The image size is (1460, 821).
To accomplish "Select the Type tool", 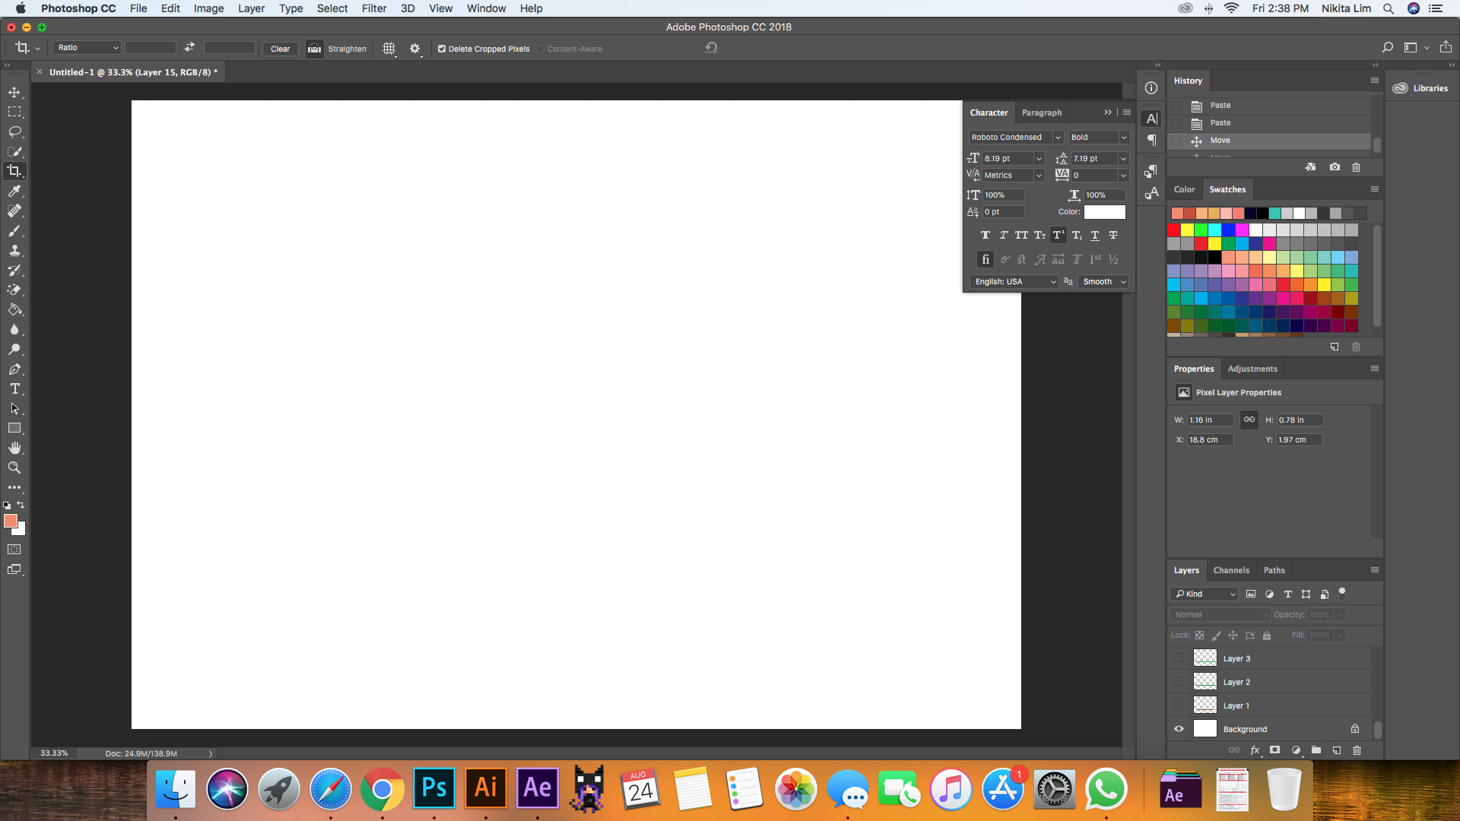I will (14, 389).
